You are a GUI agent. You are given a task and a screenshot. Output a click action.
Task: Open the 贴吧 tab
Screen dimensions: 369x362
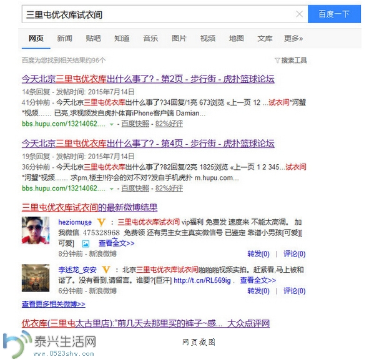point(93,38)
